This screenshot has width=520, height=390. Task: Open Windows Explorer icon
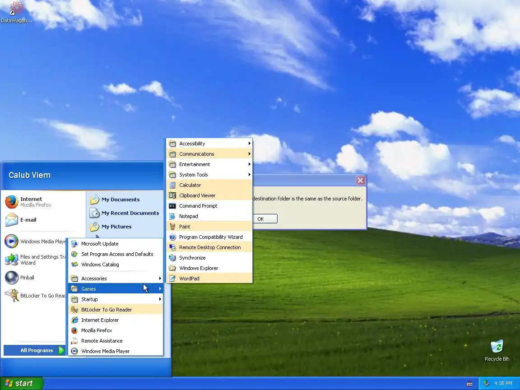point(172,268)
